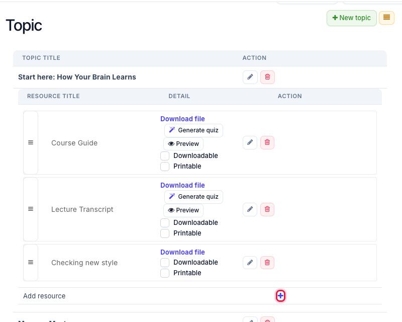
Task: Click trash icon for Lecture Transcript
Action: coord(267,209)
